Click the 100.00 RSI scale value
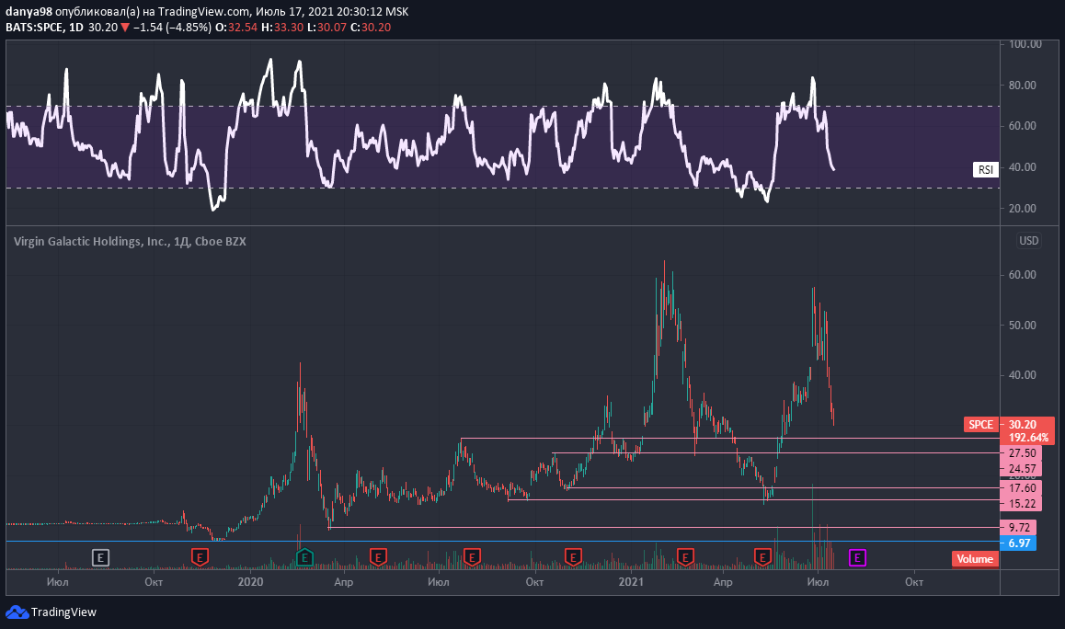Screen dimensions: 1065x629 (1025, 44)
